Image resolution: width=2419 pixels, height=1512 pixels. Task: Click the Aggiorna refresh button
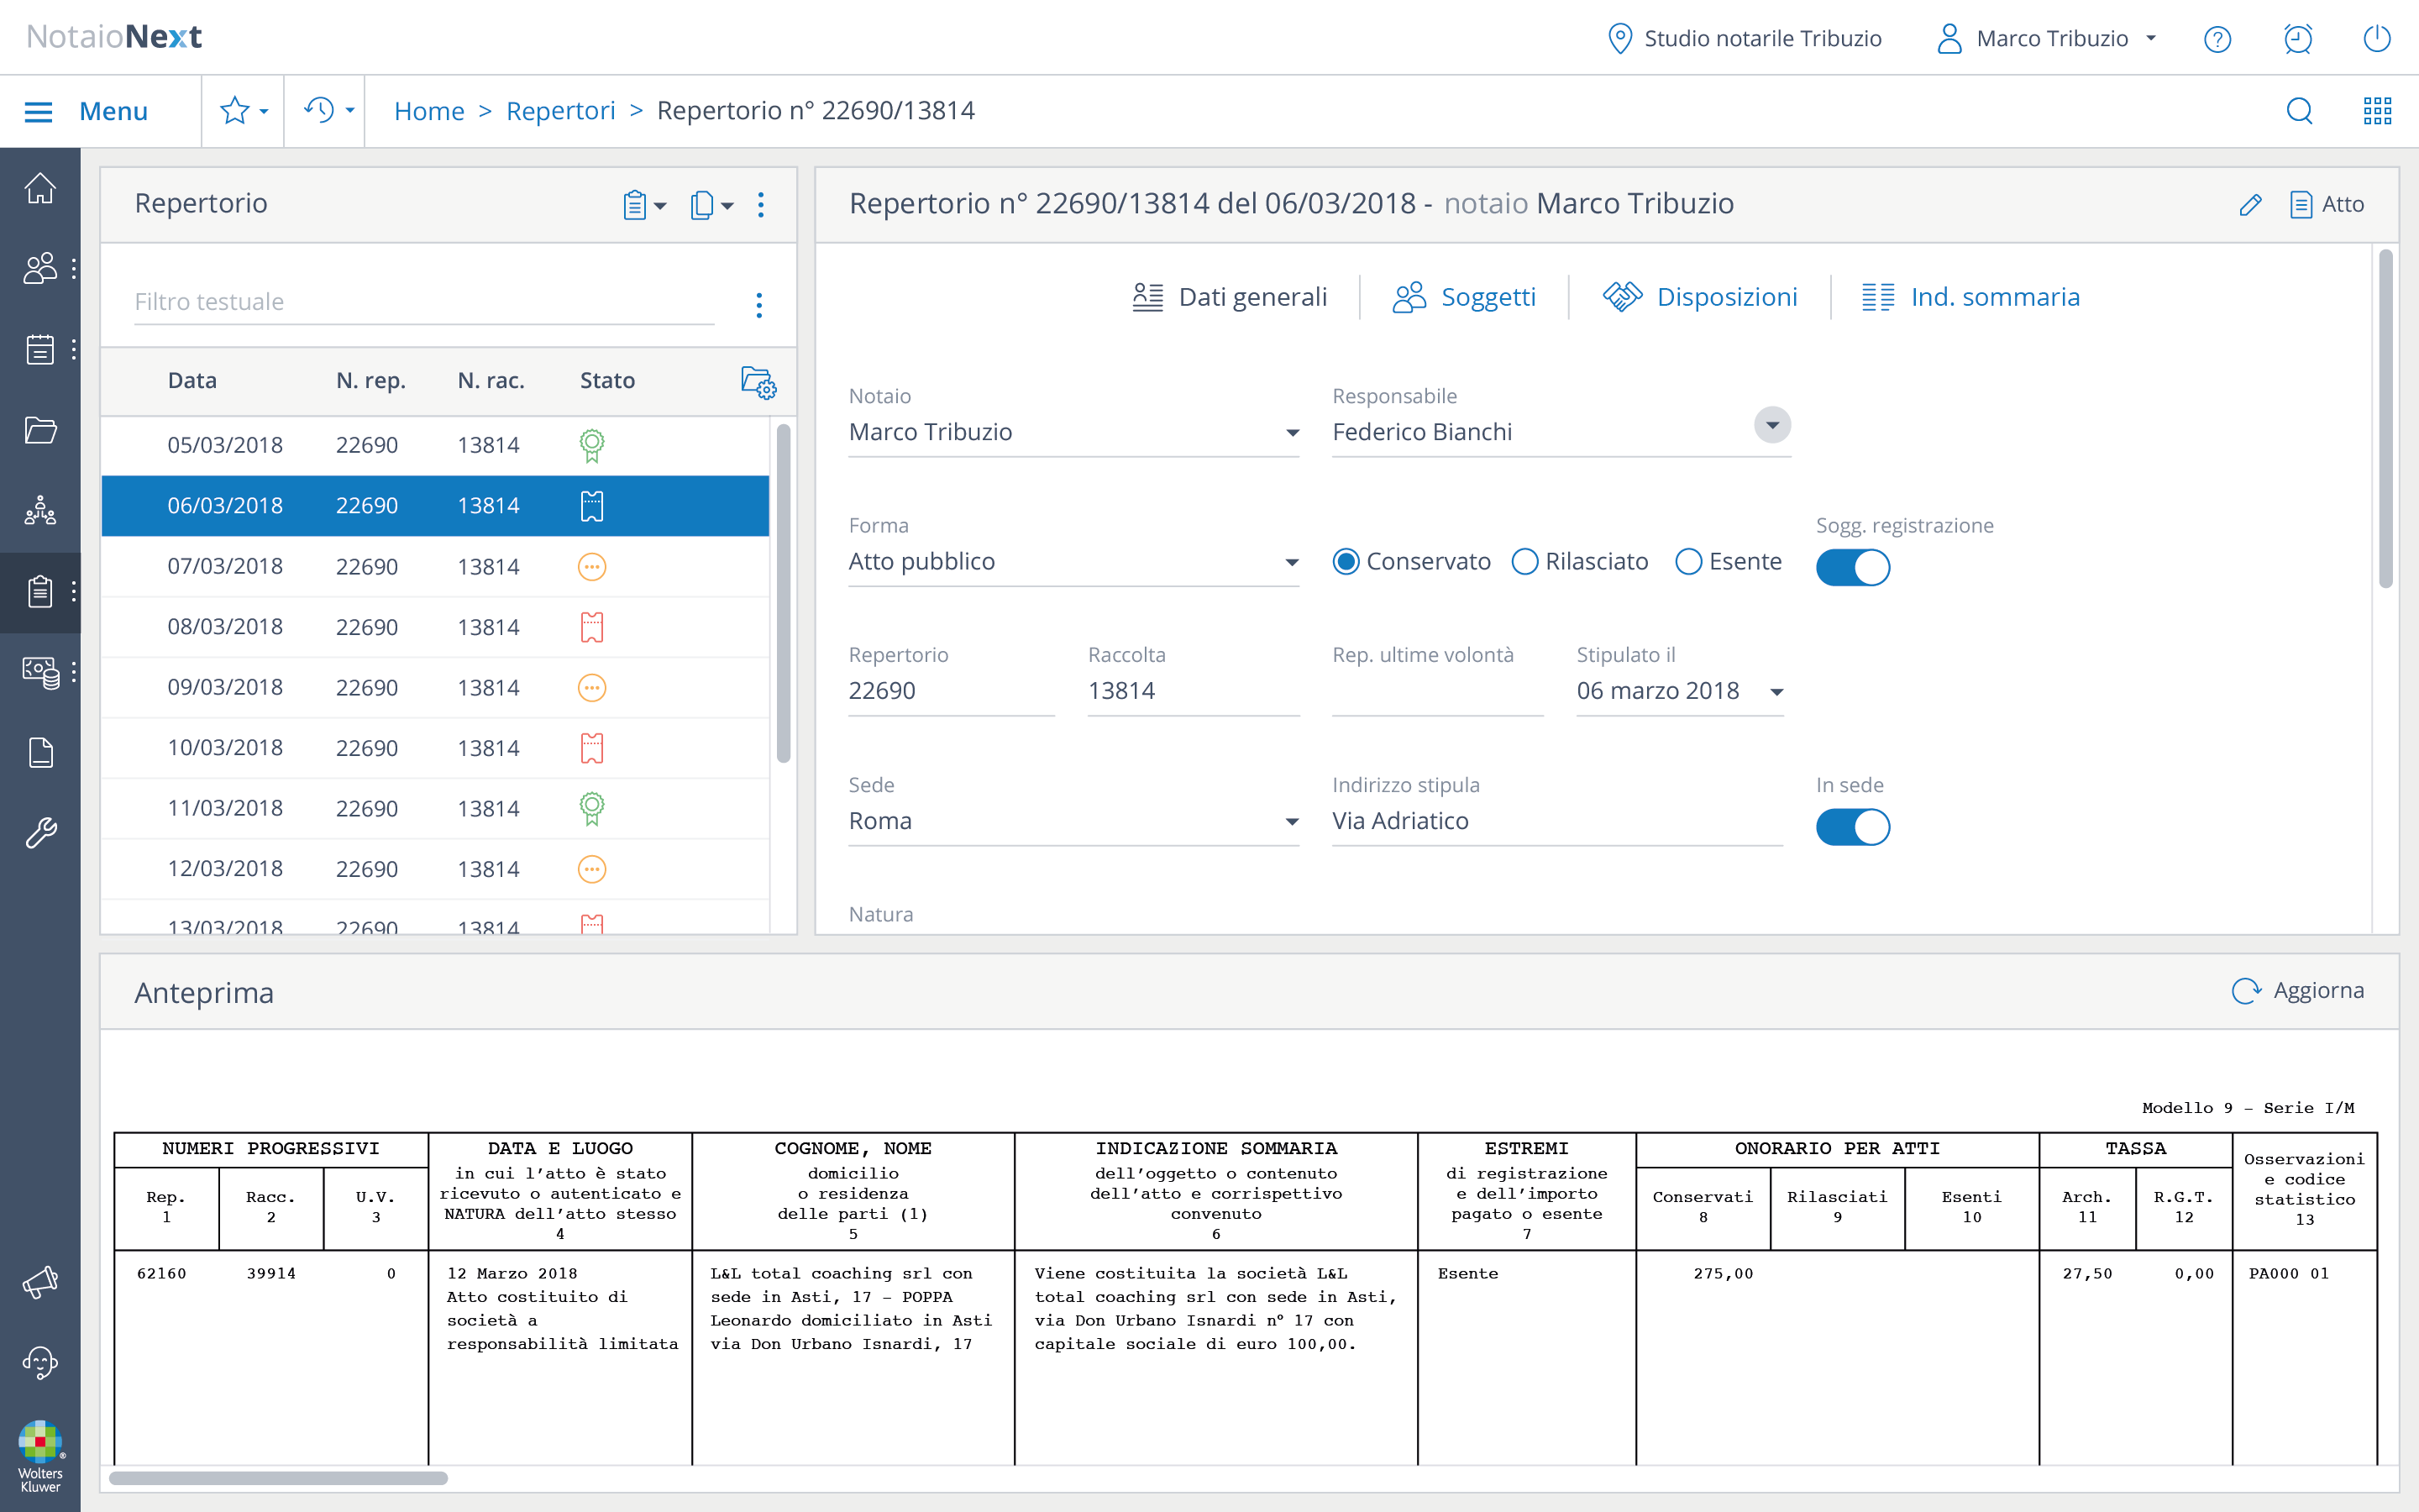point(2298,990)
